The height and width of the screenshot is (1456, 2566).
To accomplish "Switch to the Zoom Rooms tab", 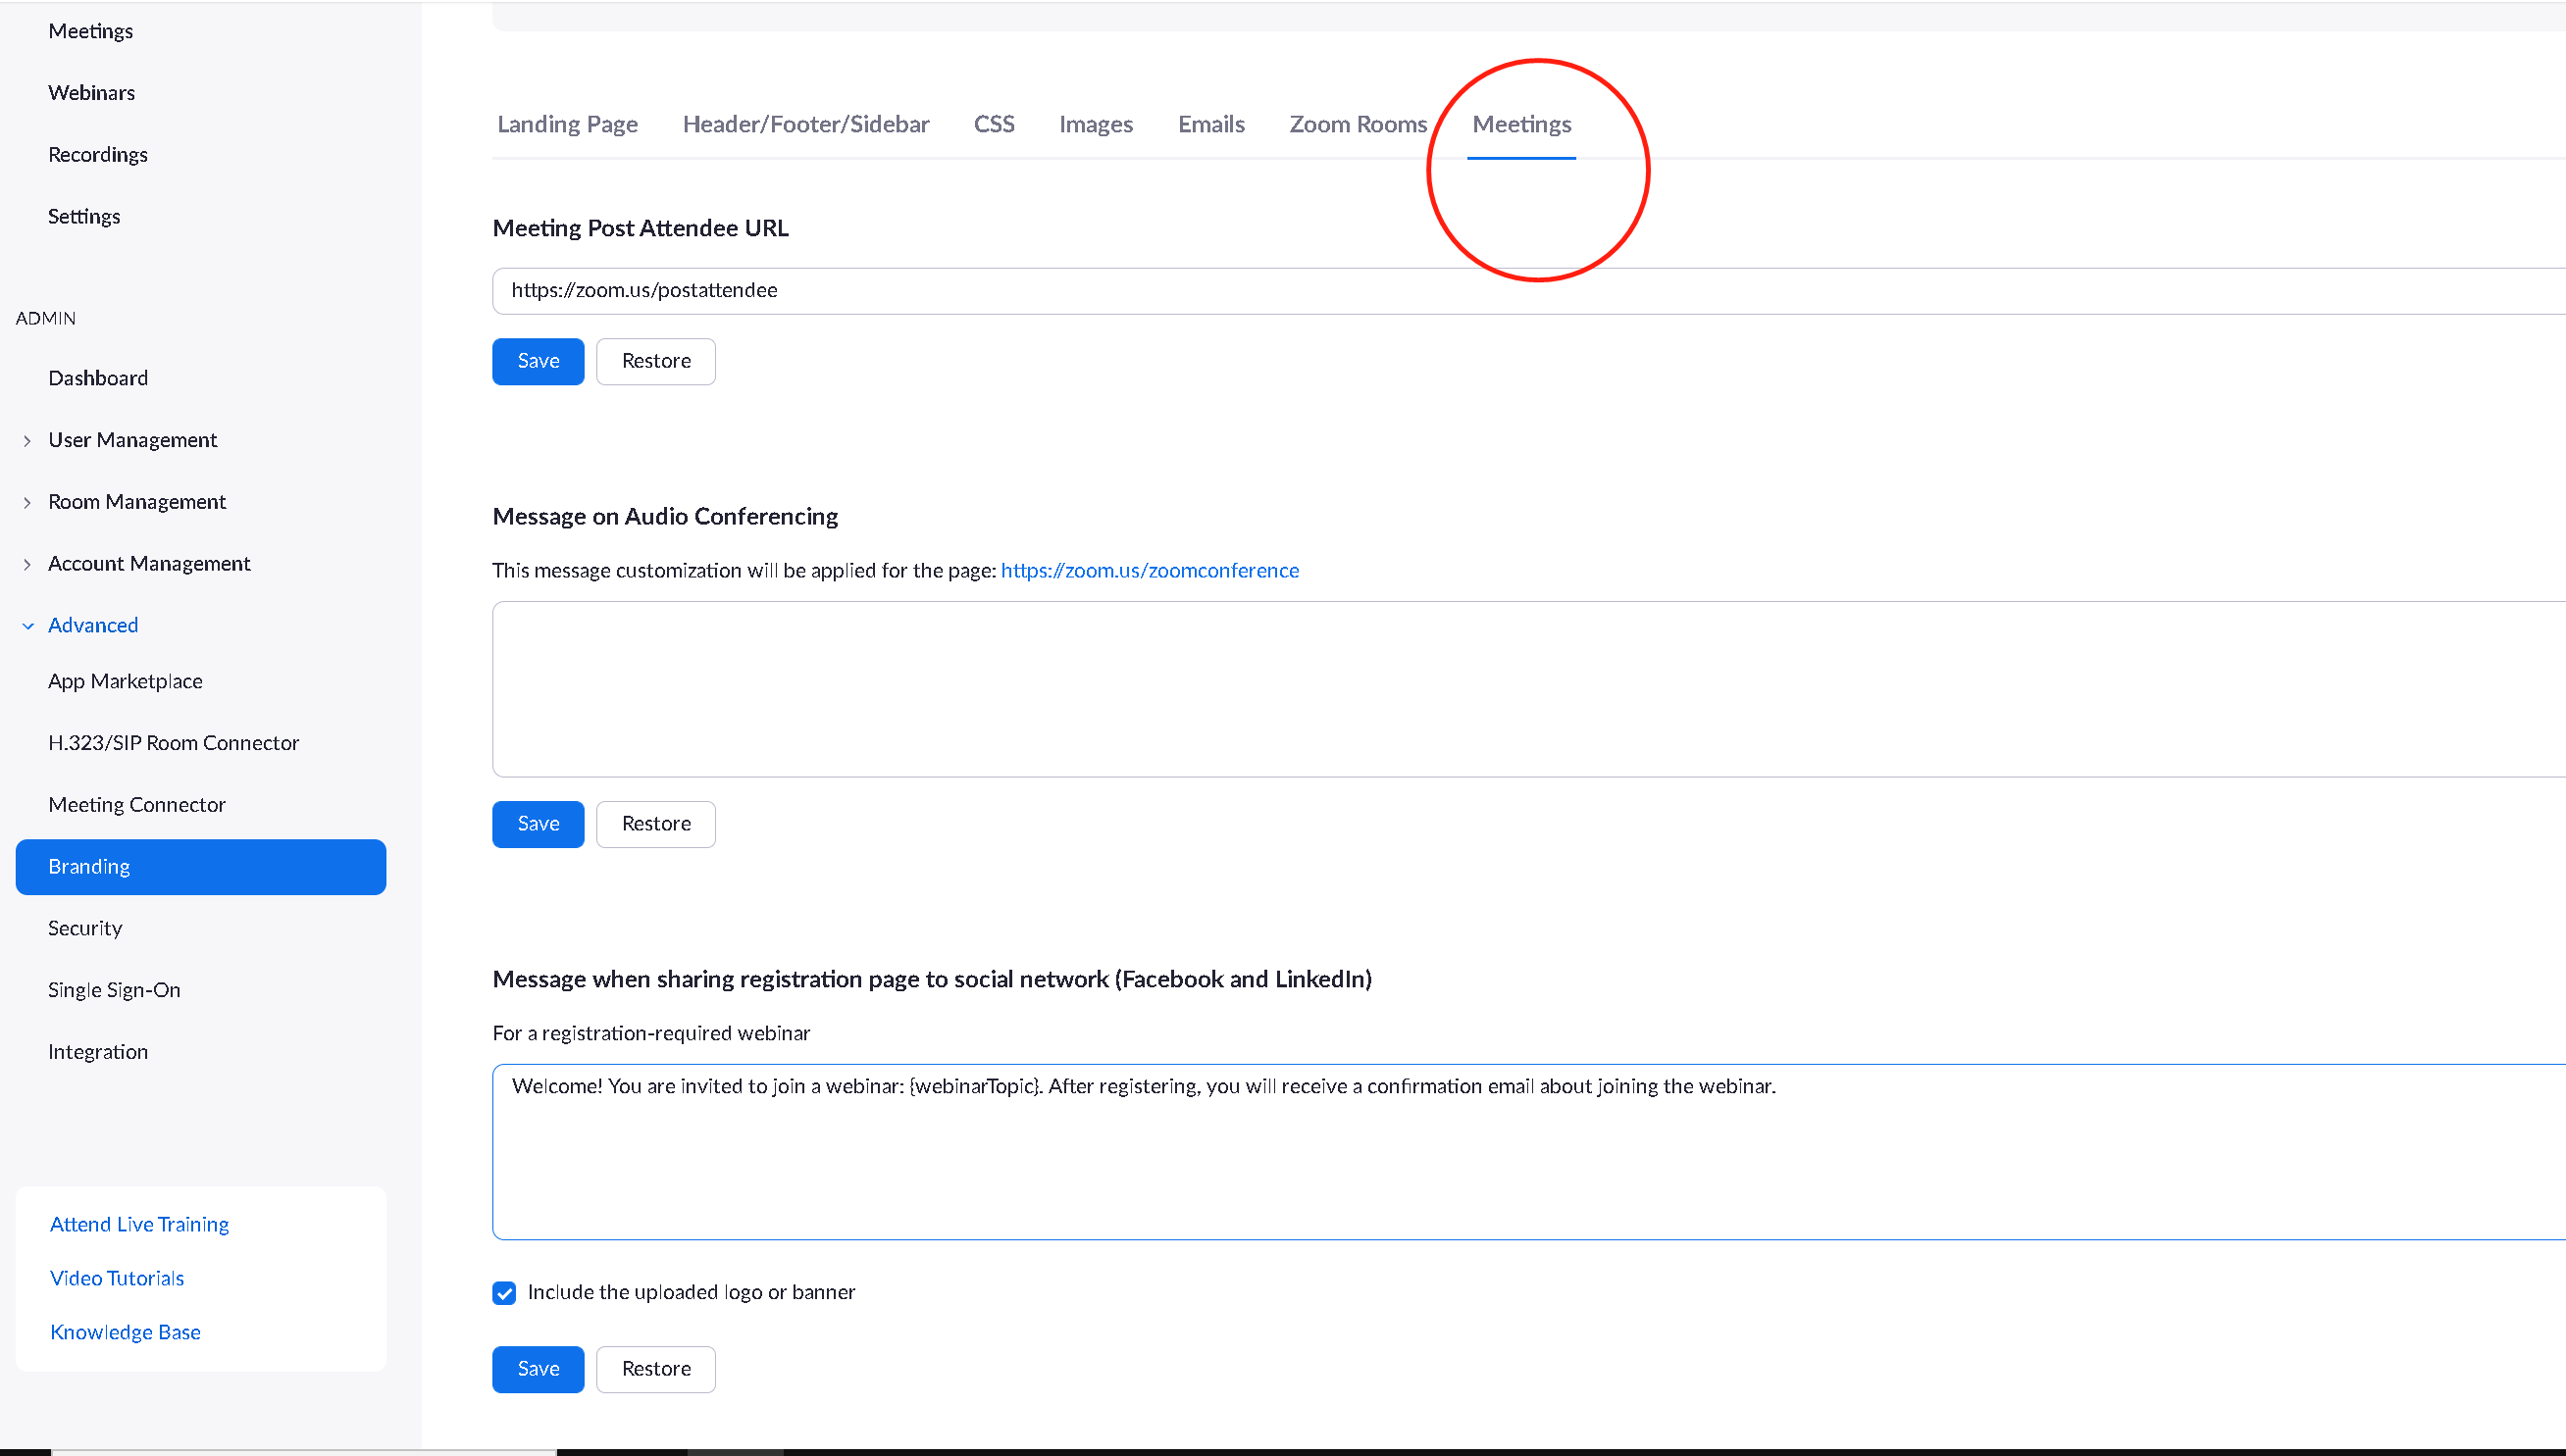I will click(x=1358, y=125).
